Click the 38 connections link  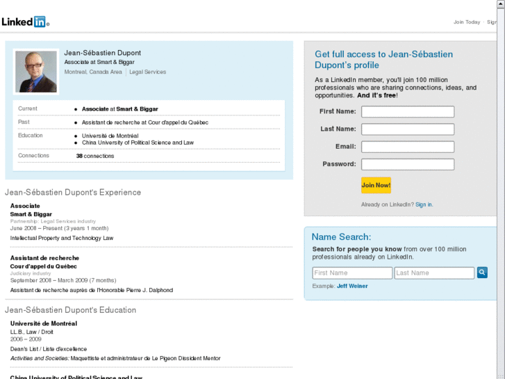(95, 156)
